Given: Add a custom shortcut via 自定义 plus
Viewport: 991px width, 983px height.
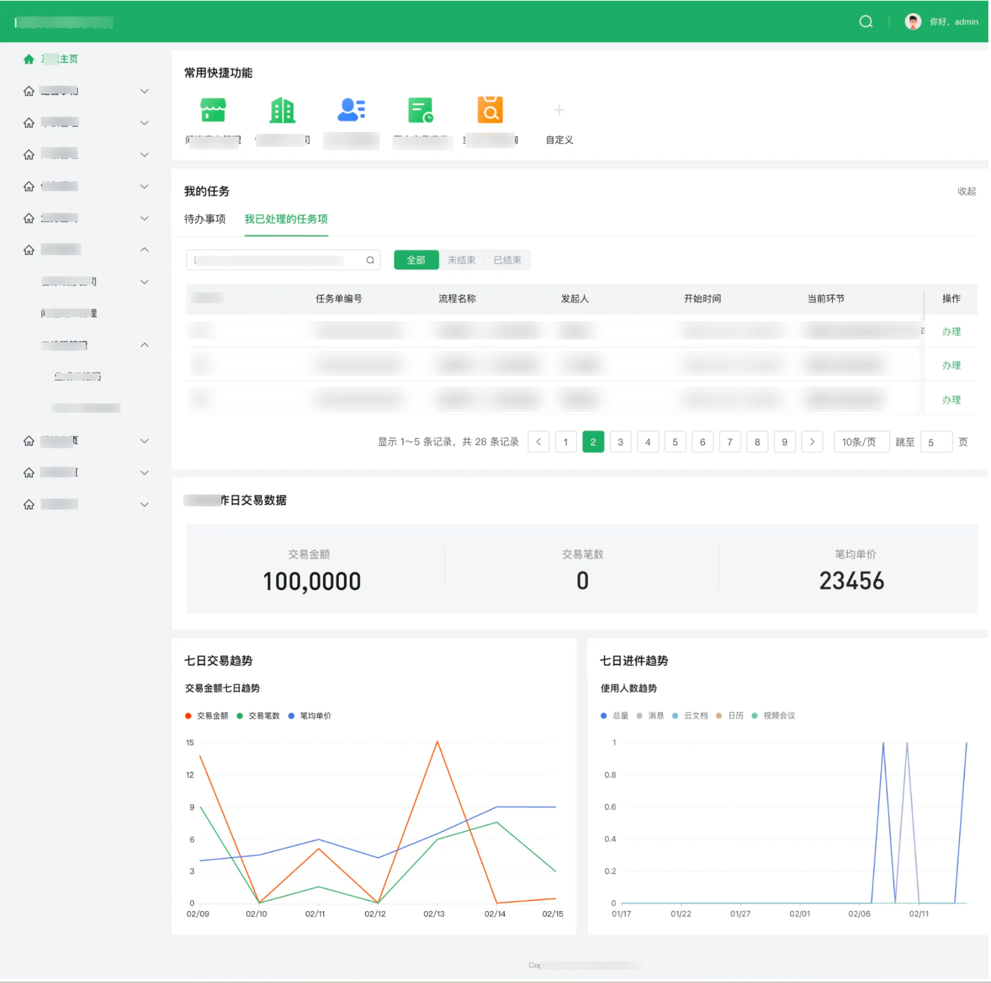Looking at the screenshot, I should 559,110.
